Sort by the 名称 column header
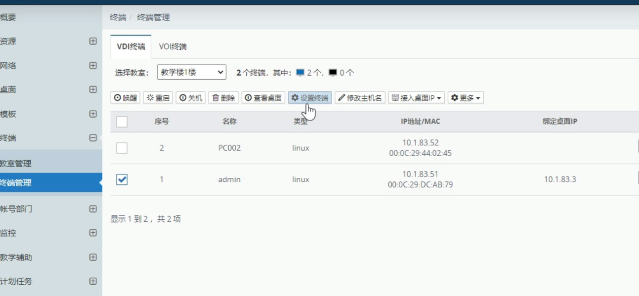The height and width of the screenshot is (296, 639). click(229, 122)
